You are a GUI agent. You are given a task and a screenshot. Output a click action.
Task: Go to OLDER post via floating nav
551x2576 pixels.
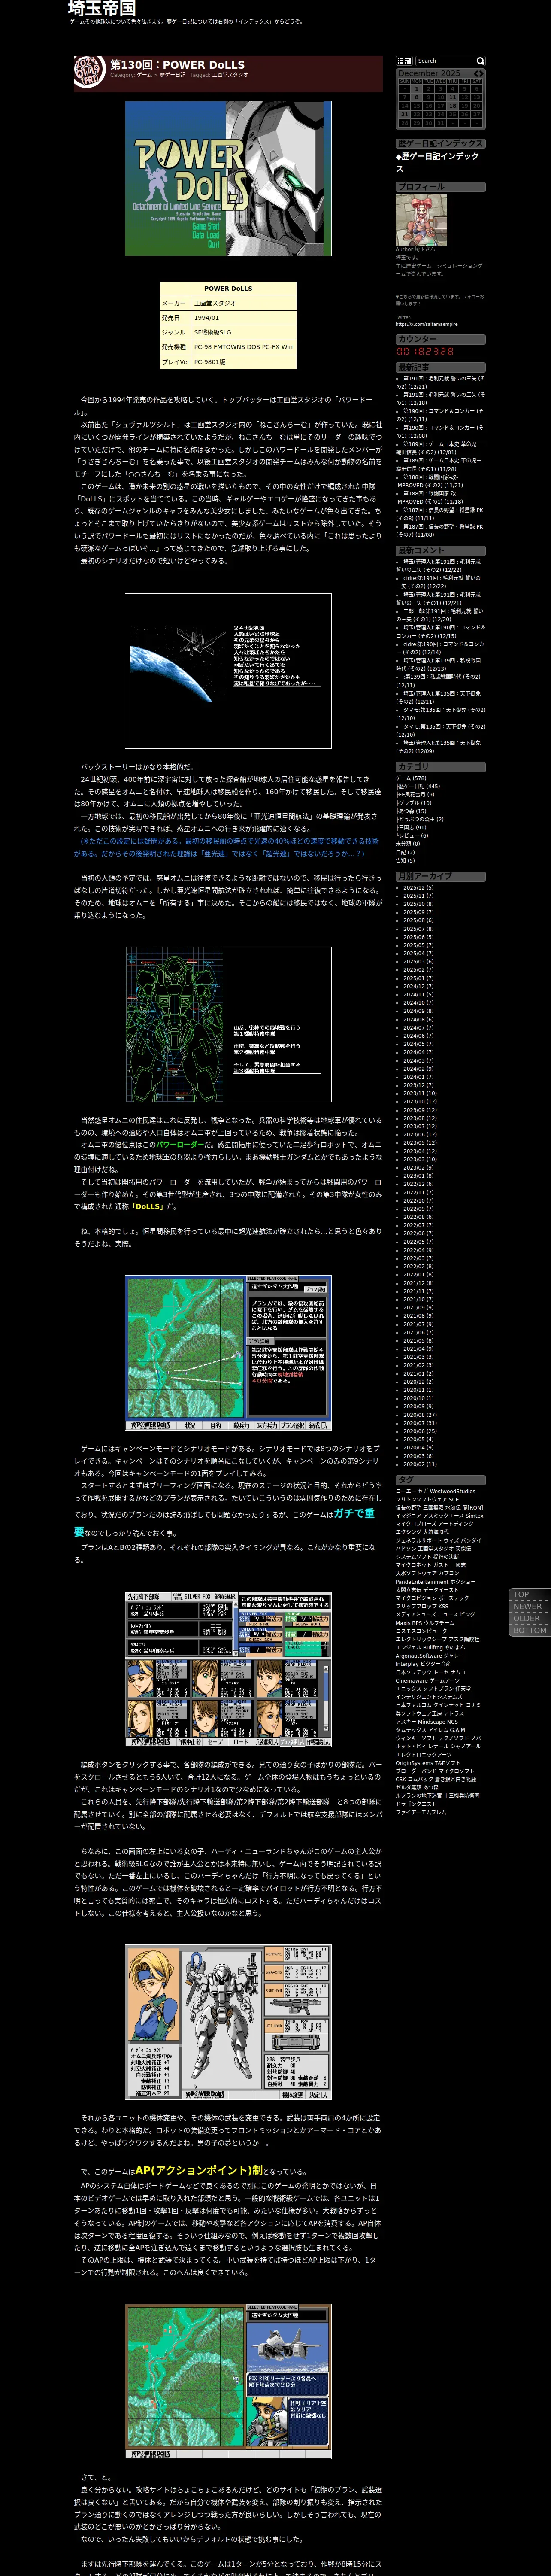(x=529, y=1618)
